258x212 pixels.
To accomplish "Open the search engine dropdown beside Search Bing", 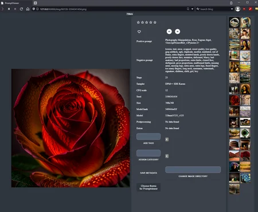I will pyautogui.click(x=232, y=9).
